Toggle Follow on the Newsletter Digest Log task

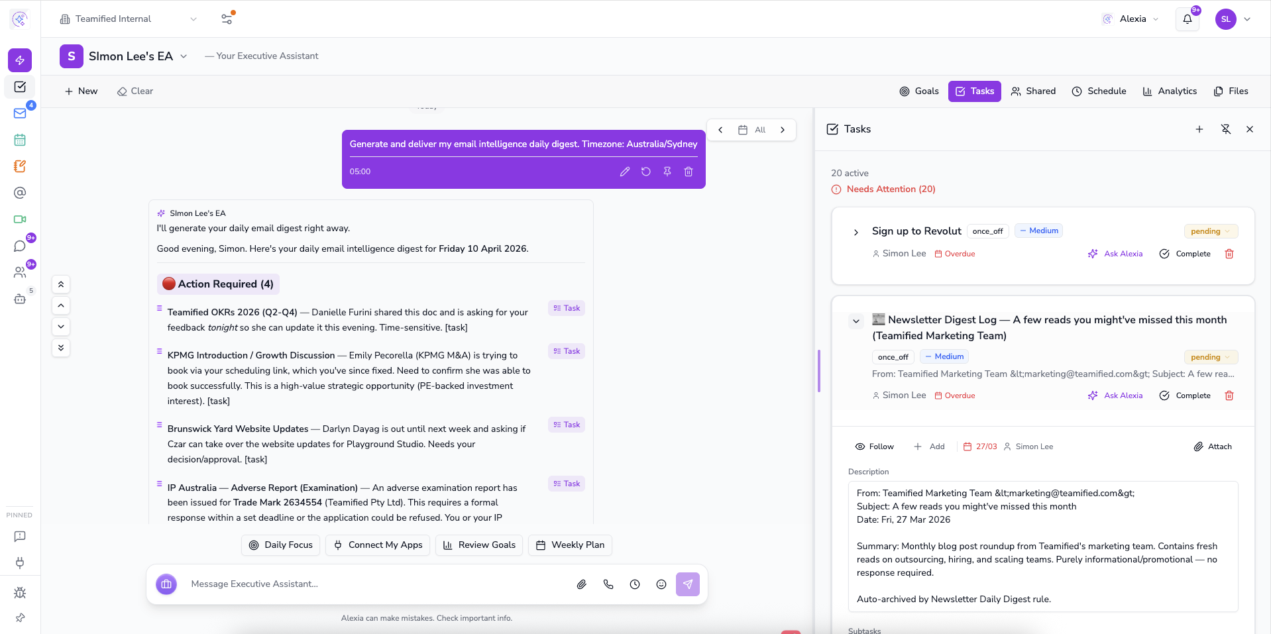pyautogui.click(x=874, y=446)
